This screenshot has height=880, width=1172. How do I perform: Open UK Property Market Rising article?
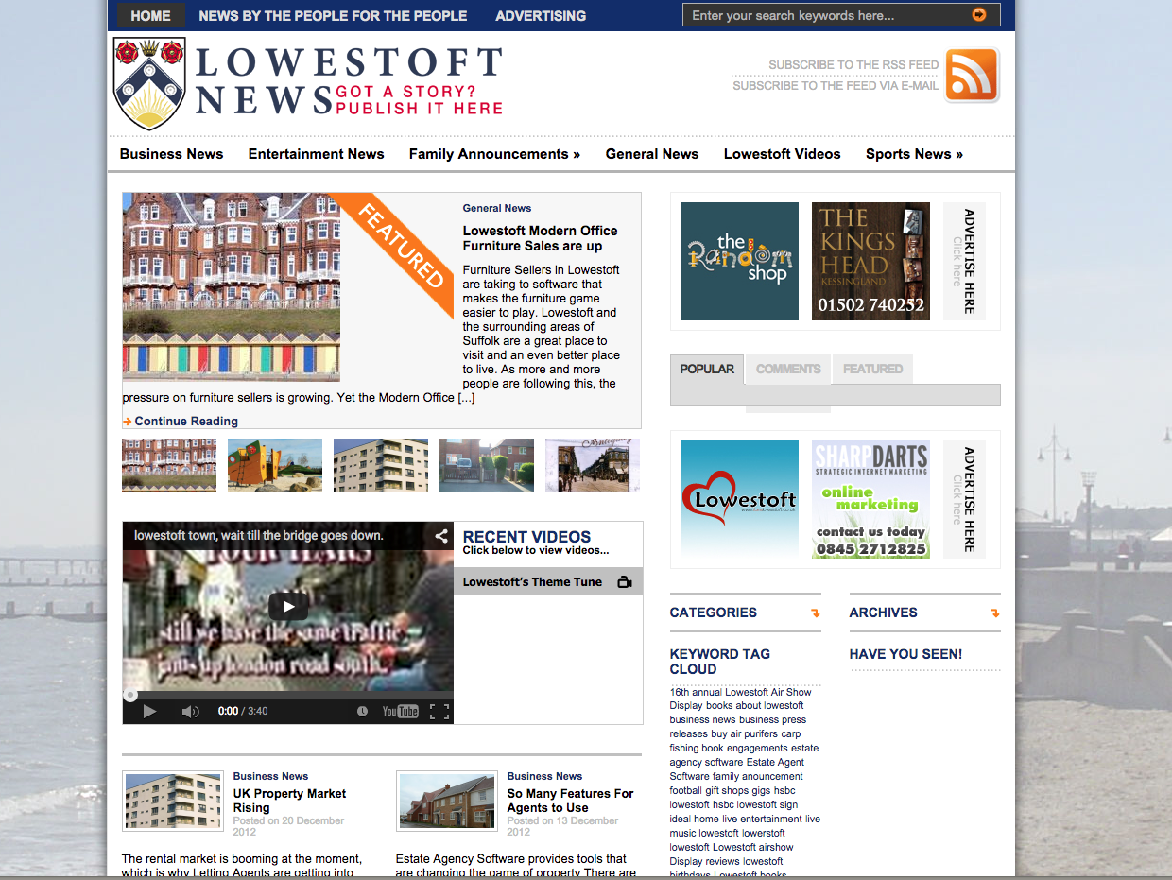click(289, 801)
